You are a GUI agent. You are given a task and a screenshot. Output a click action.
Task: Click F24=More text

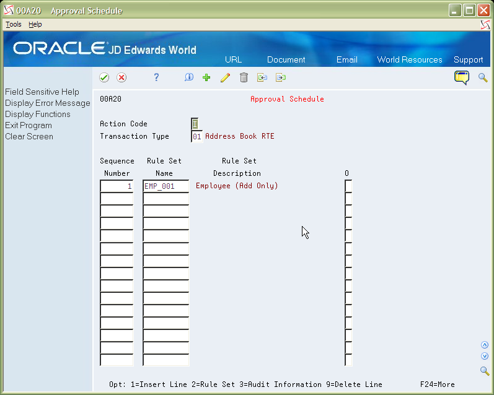[x=438, y=384]
